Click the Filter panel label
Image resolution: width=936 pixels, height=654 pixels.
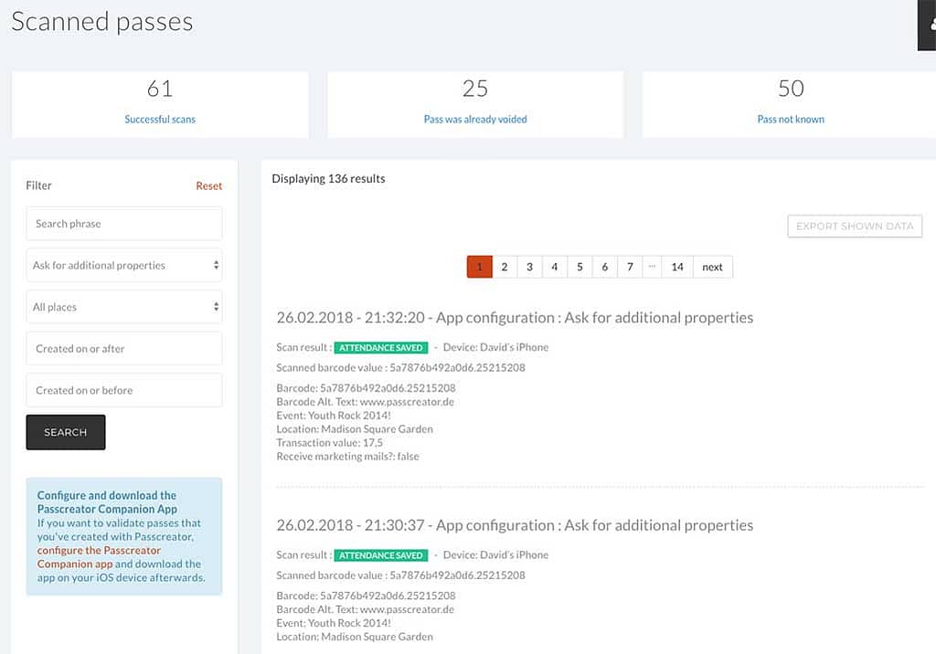tap(38, 185)
